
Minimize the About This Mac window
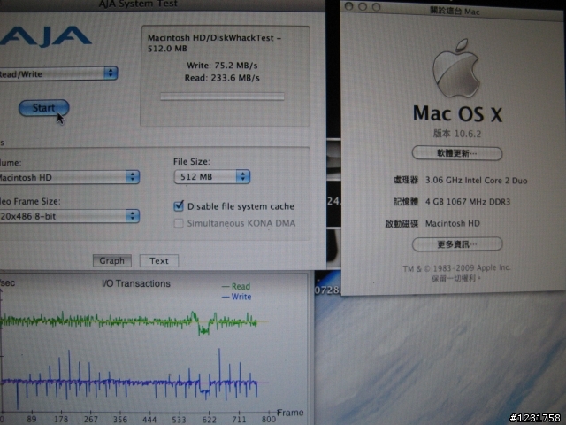tap(363, 6)
